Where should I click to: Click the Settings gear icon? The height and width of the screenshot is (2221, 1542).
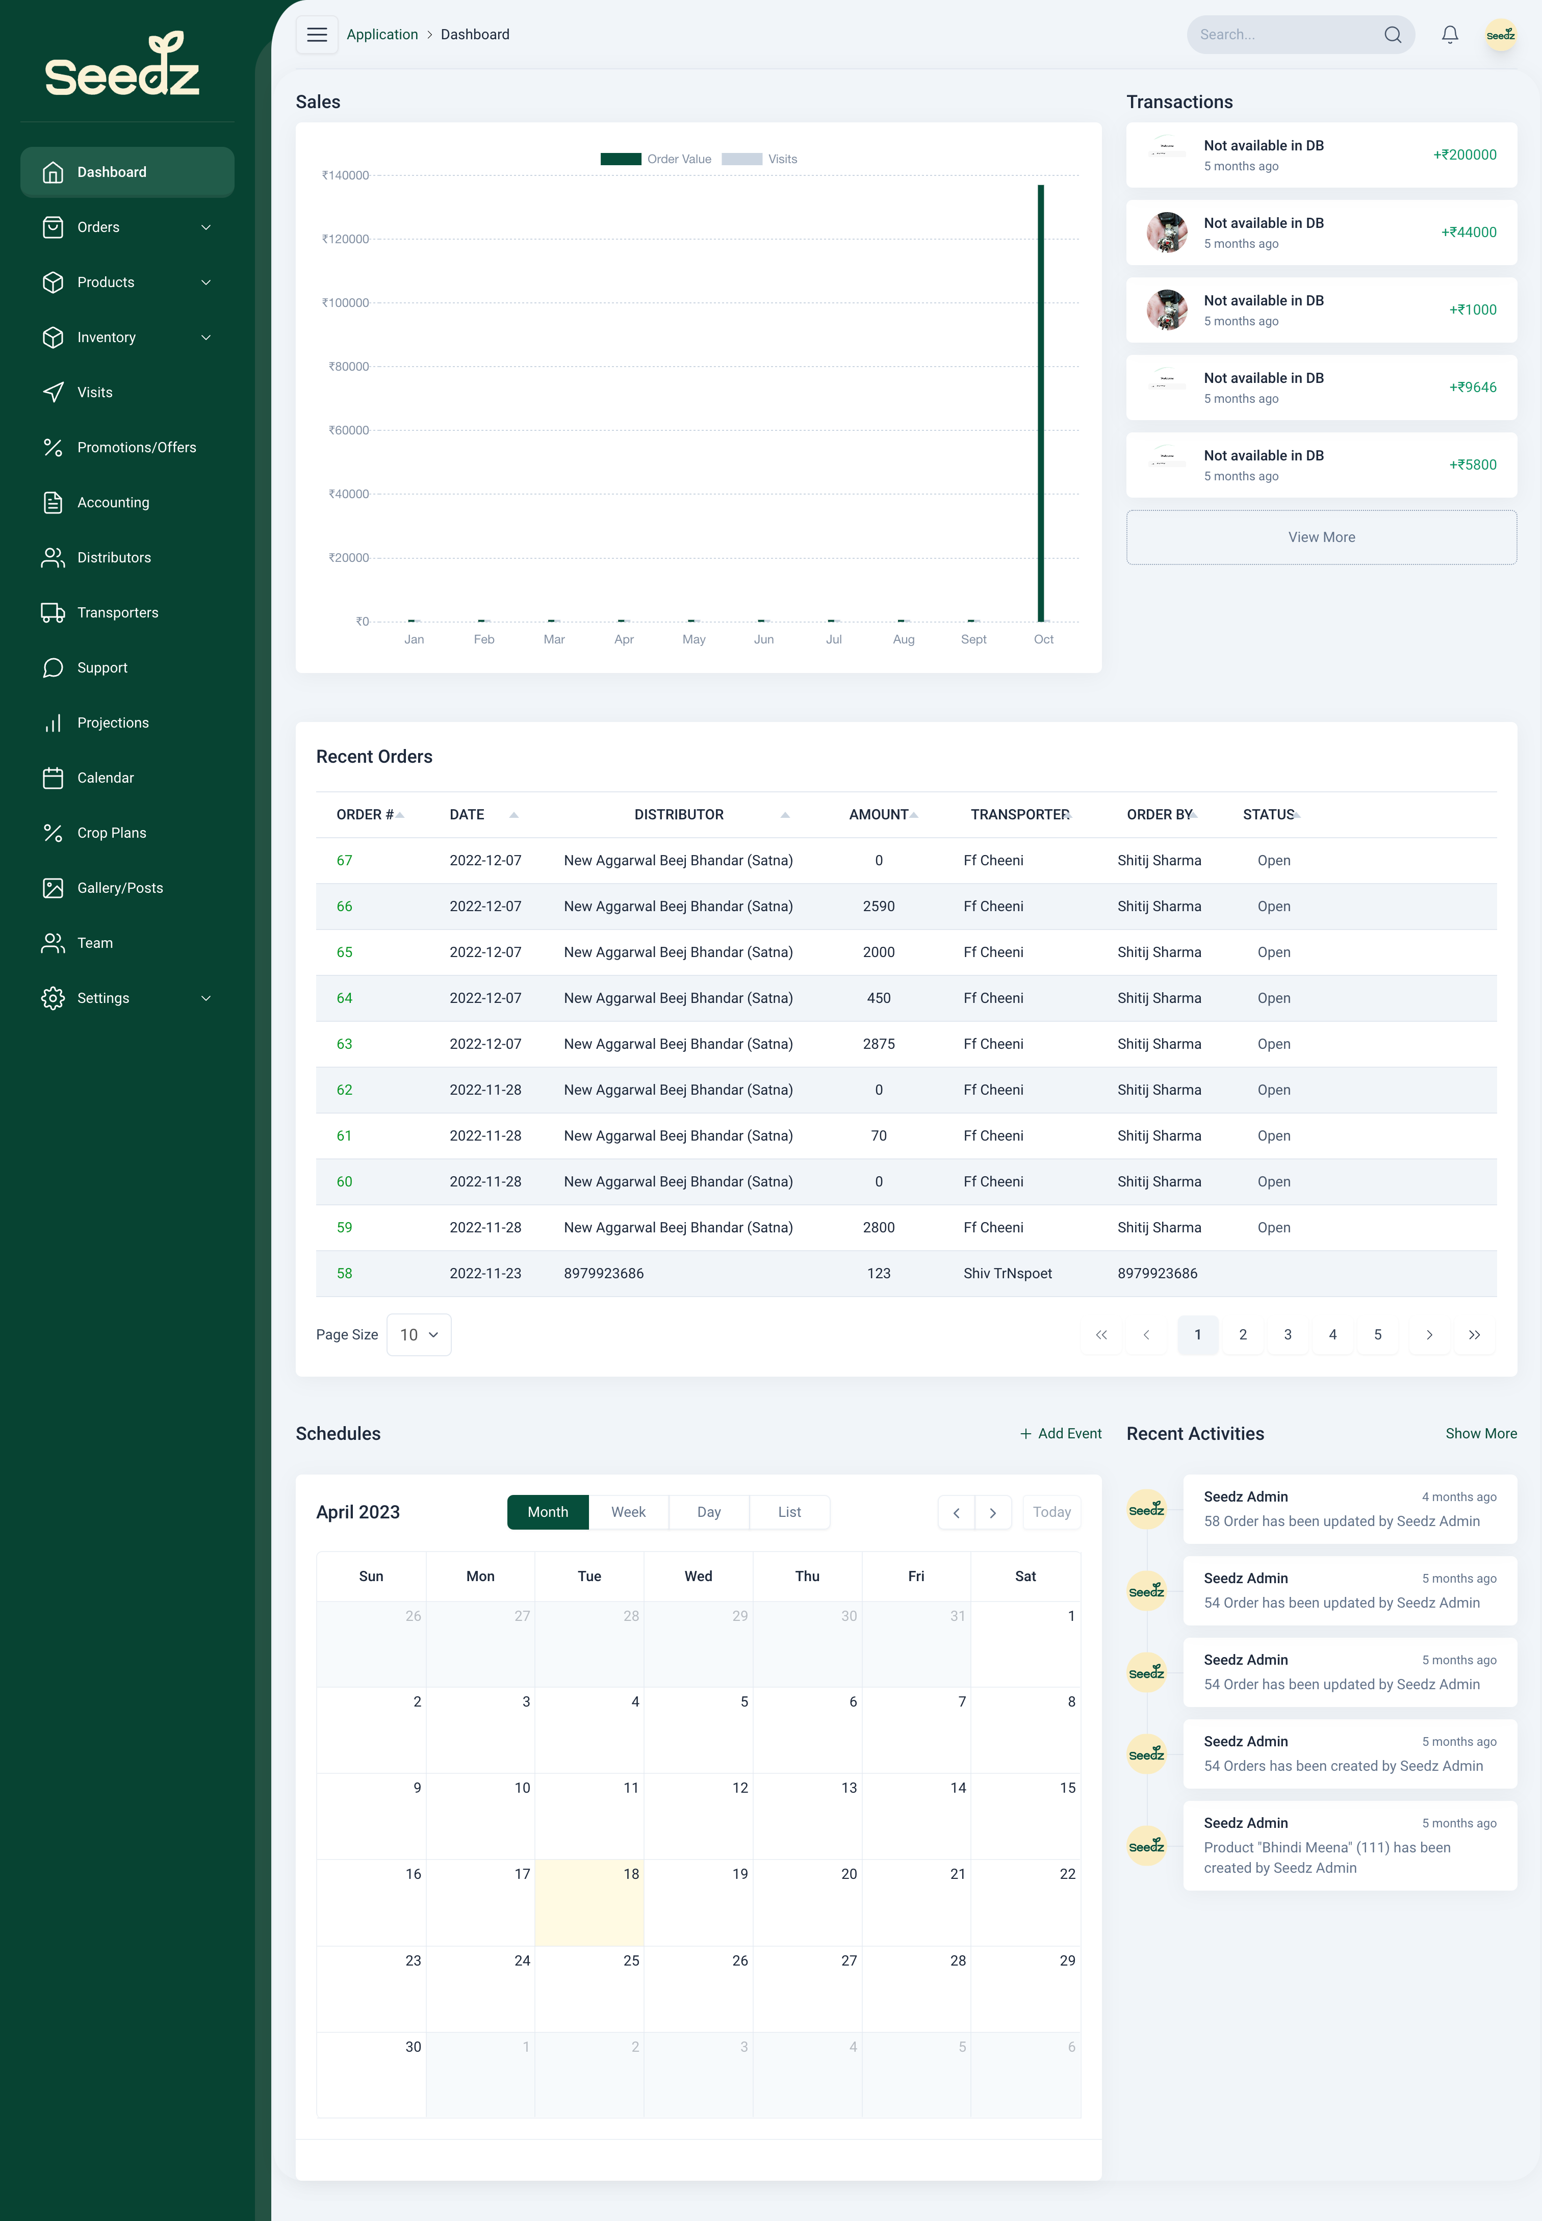[x=53, y=998]
